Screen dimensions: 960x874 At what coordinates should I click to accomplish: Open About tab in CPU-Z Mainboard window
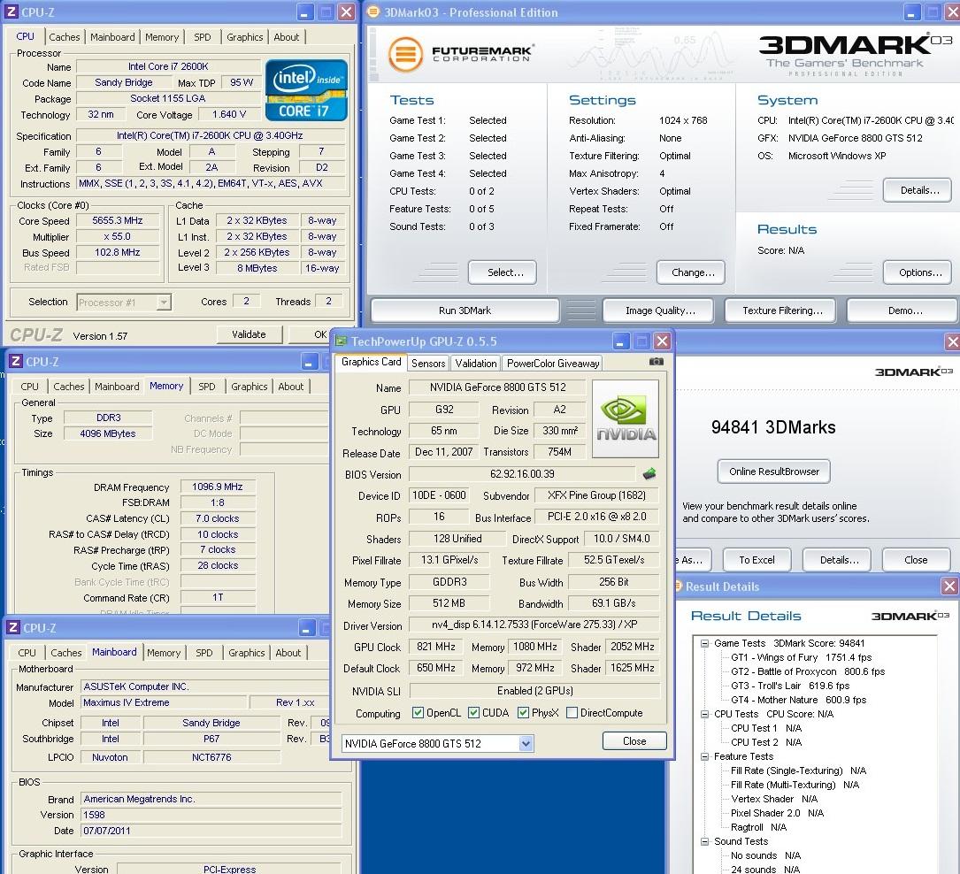click(x=288, y=653)
